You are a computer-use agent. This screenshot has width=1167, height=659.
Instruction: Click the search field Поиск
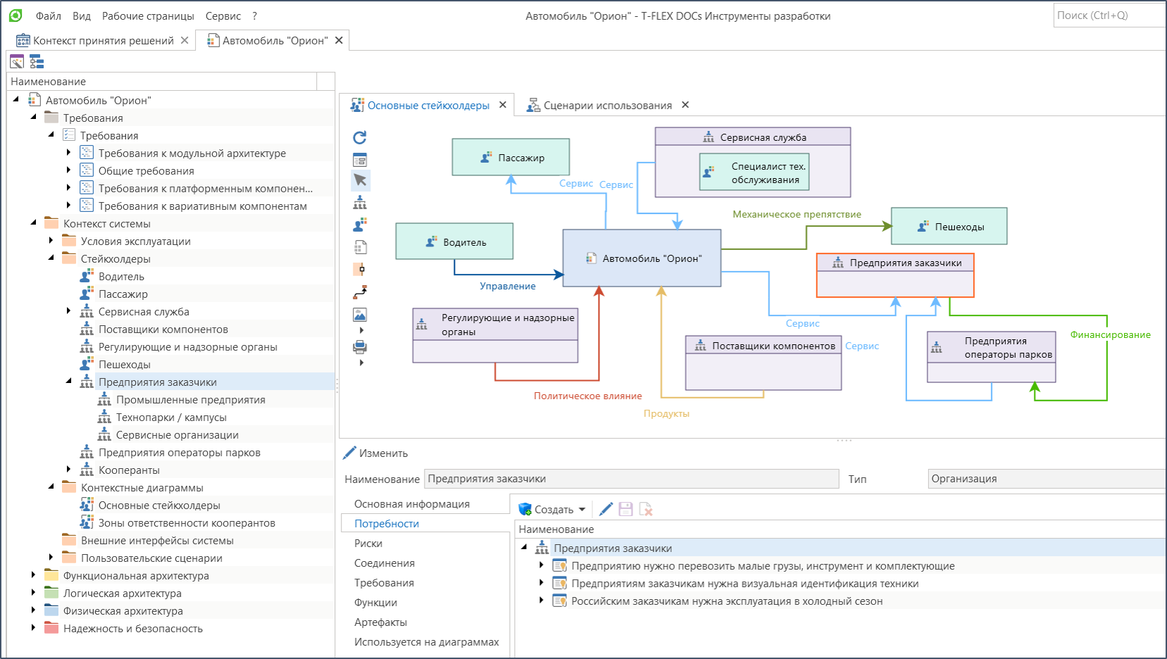click(1110, 15)
